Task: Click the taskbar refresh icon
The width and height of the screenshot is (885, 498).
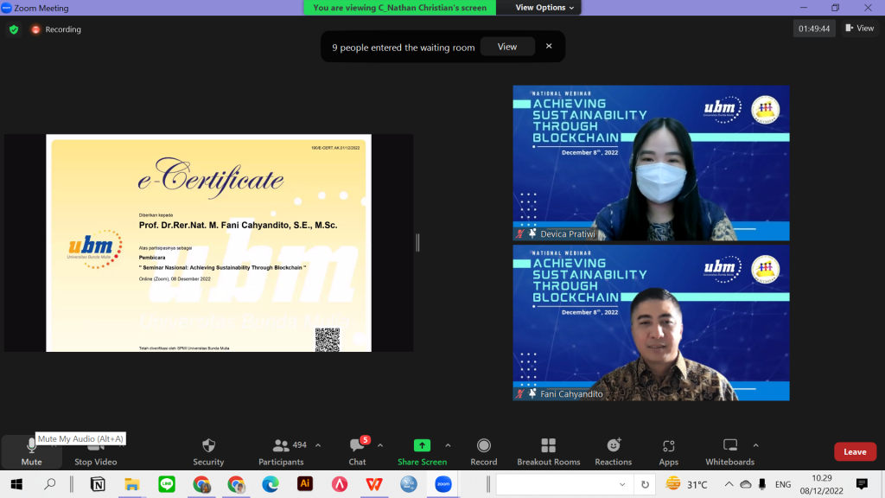Action: click(645, 484)
